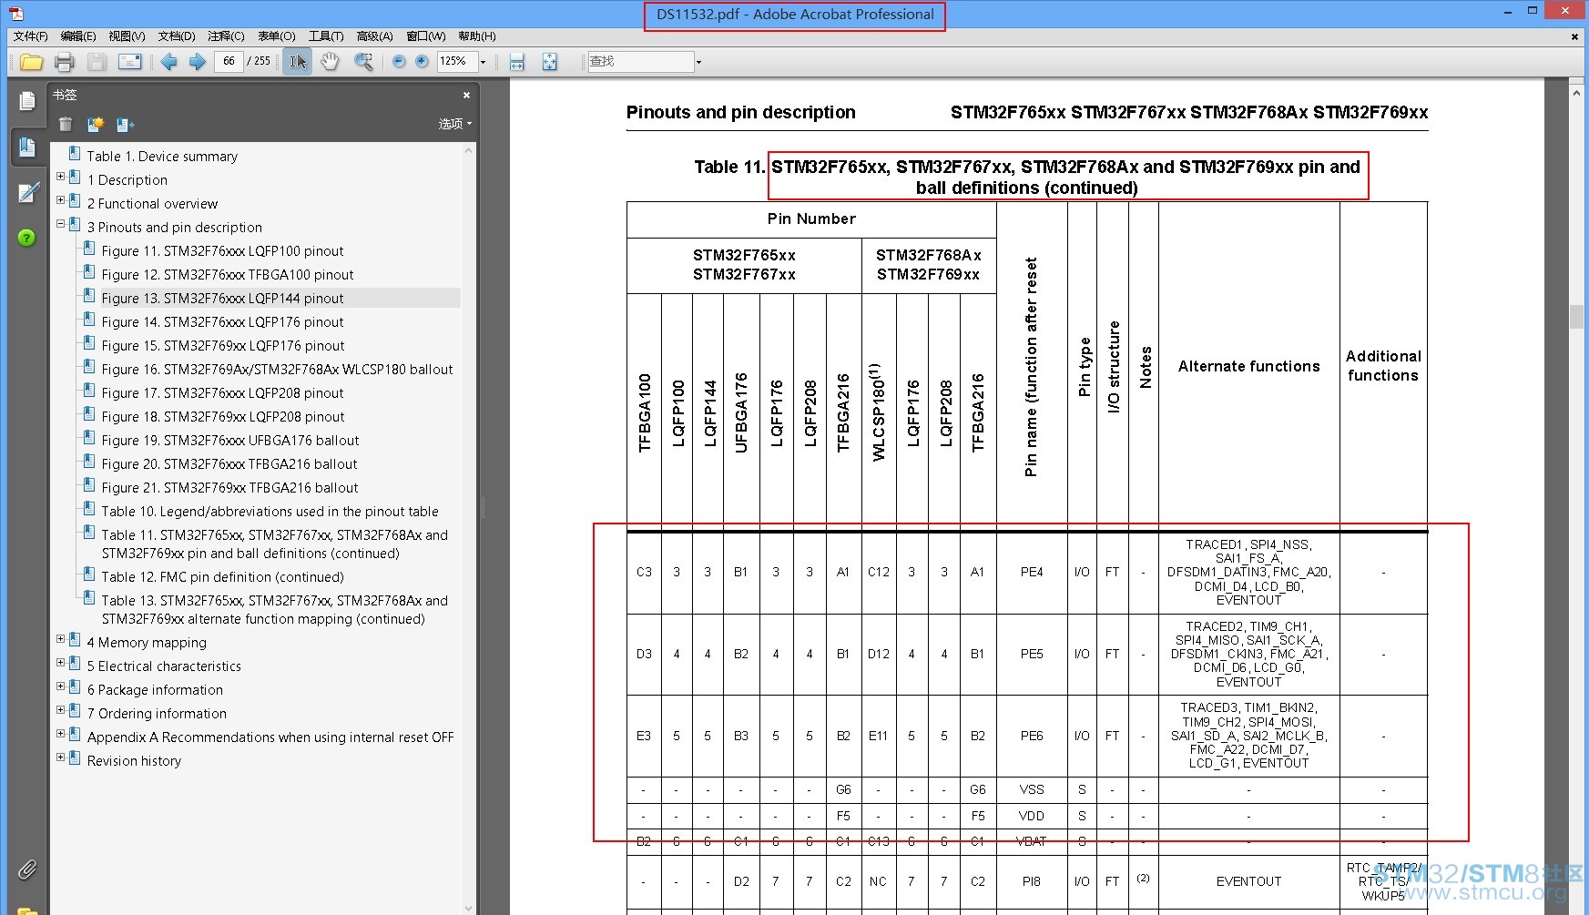The height and width of the screenshot is (915, 1589).
Task: Click the document scrollbar up arrow
Action: point(1576,92)
